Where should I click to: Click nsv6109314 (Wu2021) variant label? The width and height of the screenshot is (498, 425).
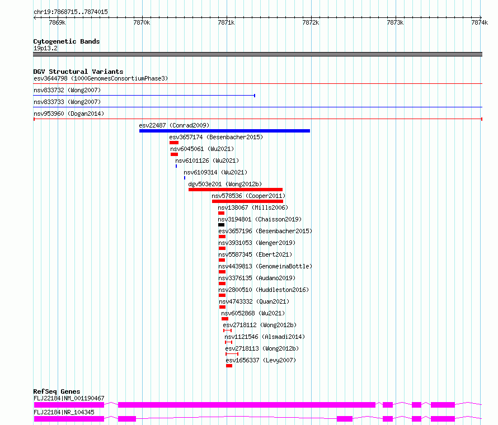tap(215, 172)
